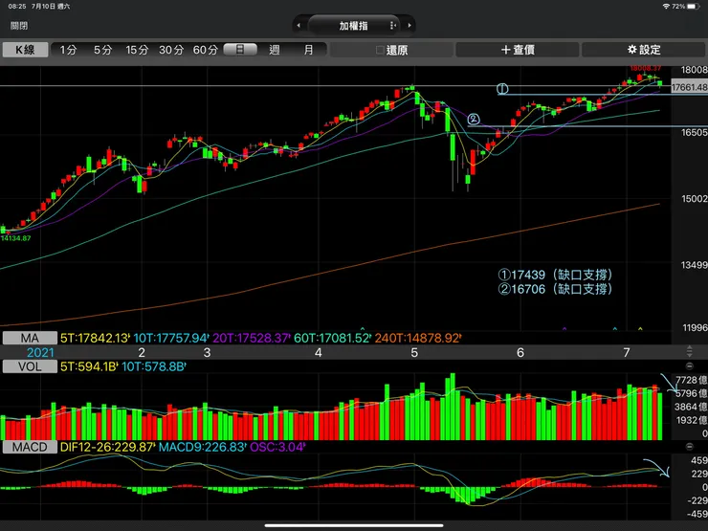Click the MACD9:226.83 value
Image resolution: width=708 pixels, height=531 pixels.
(x=203, y=448)
